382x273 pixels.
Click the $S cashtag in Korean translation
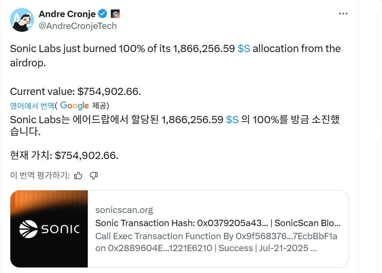pos(232,120)
